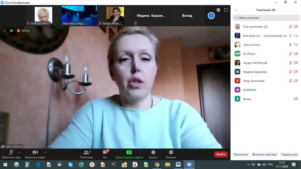Select MUBARAK in participant list
The image size is (301, 169).
(266, 90)
